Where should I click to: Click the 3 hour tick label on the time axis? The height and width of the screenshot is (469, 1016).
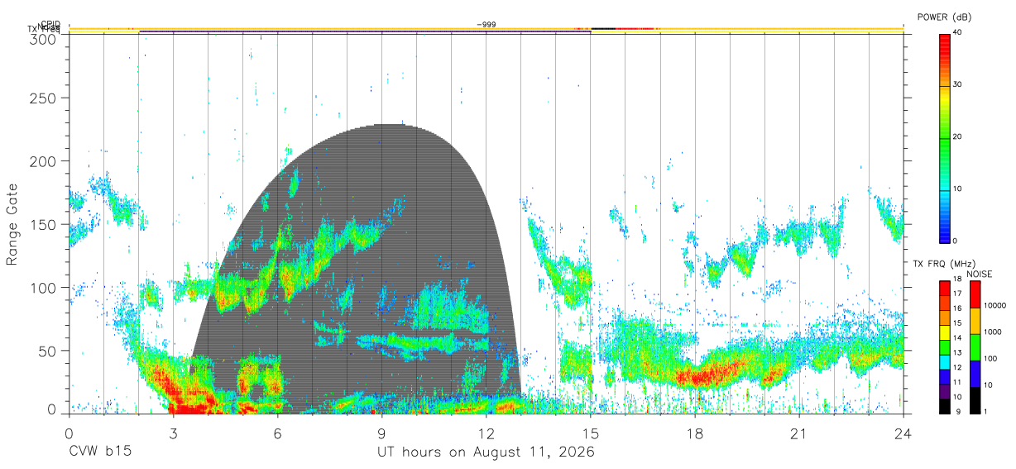click(173, 433)
